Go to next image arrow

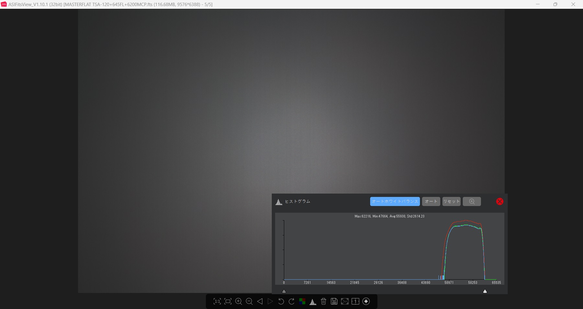tap(270, 301)
